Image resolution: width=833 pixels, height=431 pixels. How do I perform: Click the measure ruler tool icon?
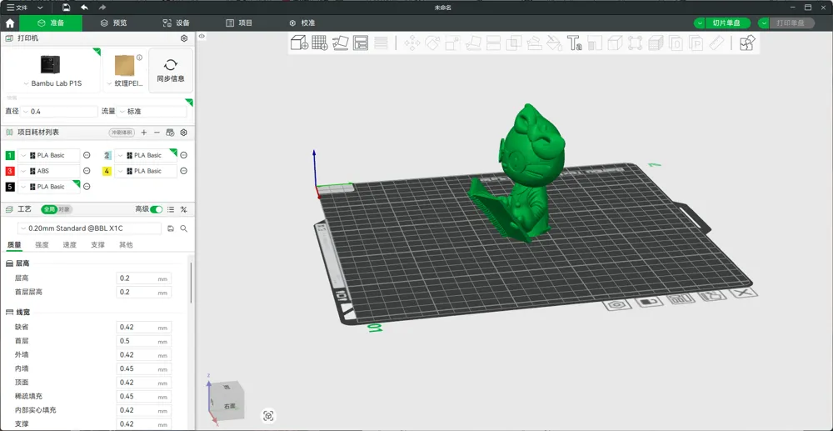pyautogui.click(x=716, y=43)
